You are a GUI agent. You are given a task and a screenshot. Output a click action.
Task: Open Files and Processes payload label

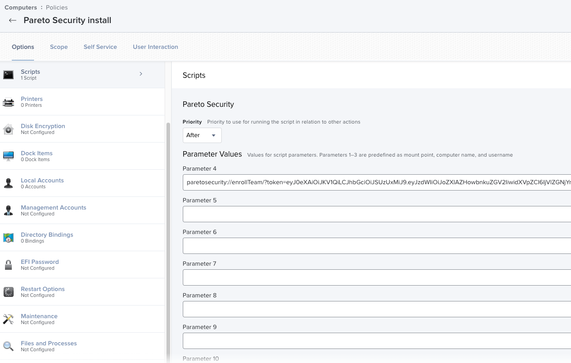49,344
